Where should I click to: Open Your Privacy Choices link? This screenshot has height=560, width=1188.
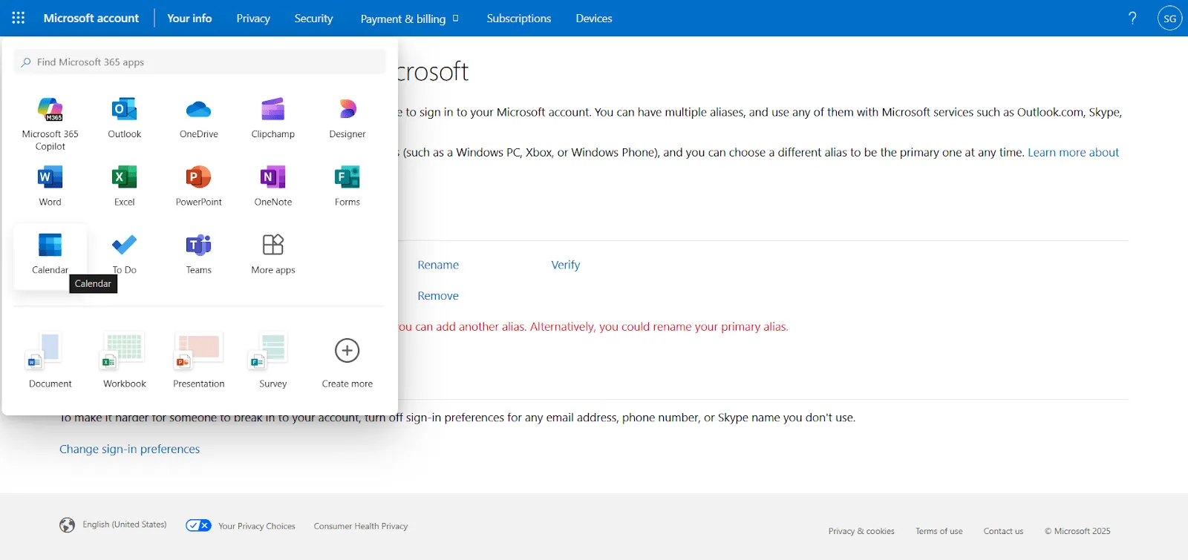click(257, 526)
